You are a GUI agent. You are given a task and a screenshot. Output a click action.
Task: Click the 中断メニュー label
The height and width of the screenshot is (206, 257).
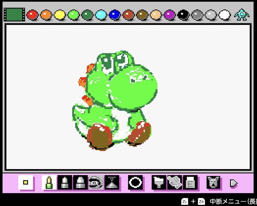pyautogui.click(x=228, y=202)
